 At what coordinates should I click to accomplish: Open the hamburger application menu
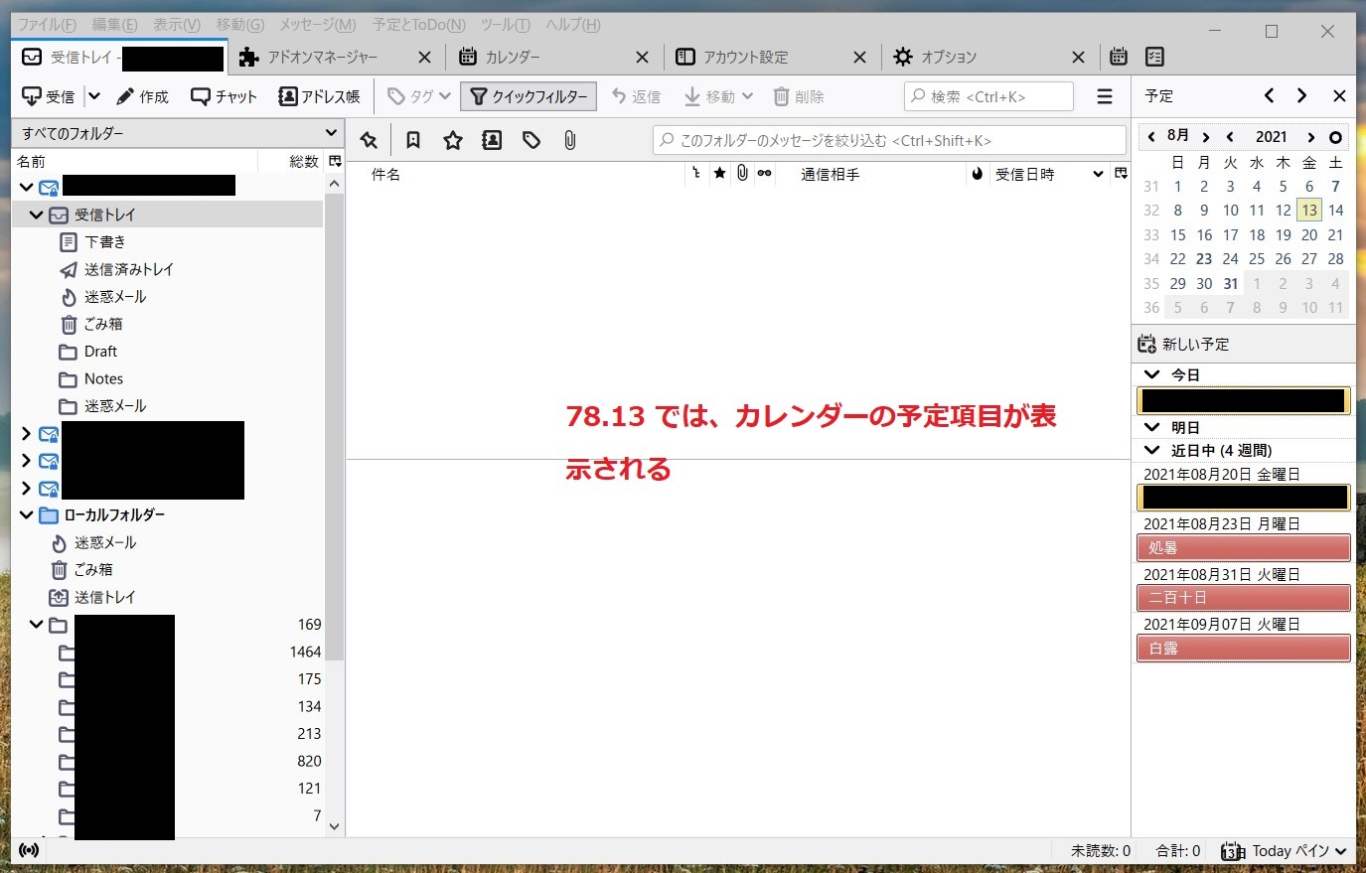(x=1104, y=96)
